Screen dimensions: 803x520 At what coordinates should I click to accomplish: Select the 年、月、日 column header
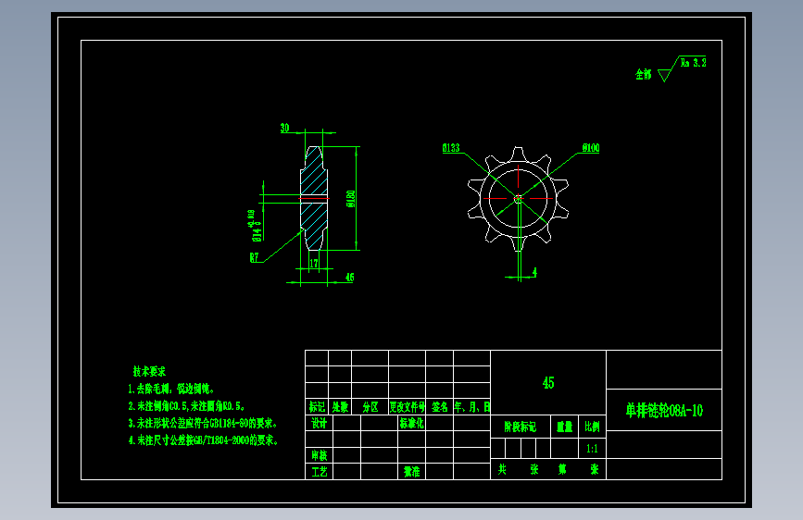(x=472, y=407)
